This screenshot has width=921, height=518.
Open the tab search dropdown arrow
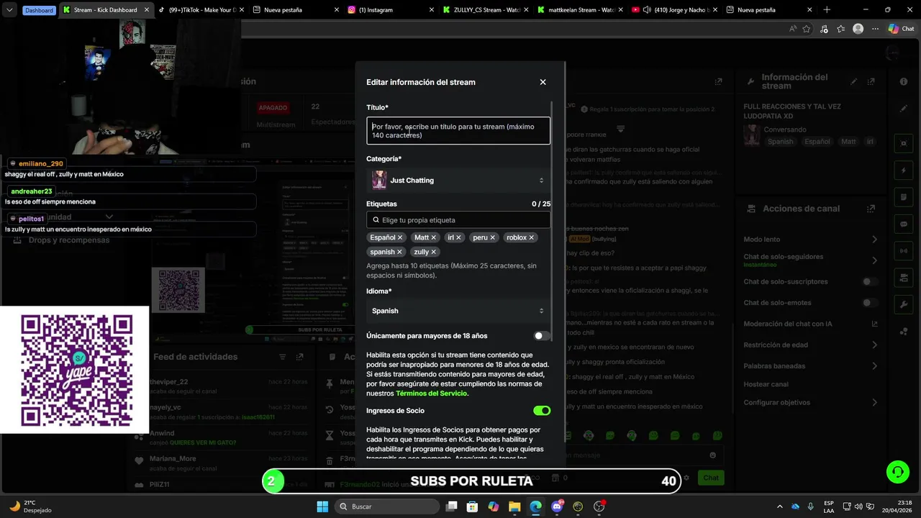coord(9,10)
